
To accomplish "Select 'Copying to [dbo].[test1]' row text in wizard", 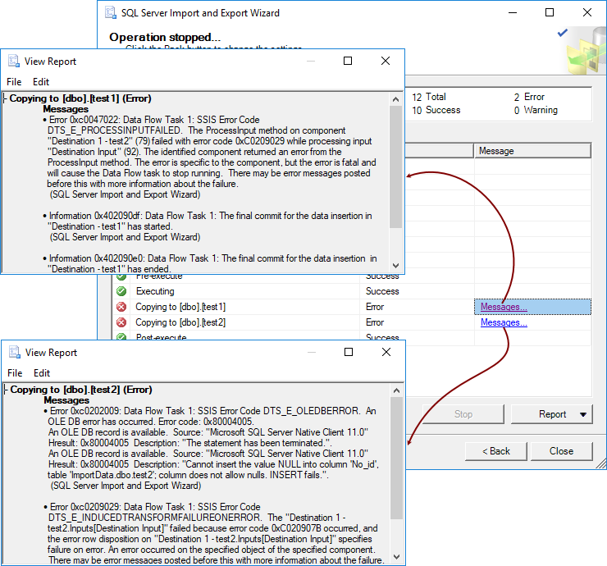I will coord(180,307).
